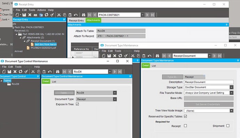Click Copy icon in Receipt Entry toolbar
The width and height of the screenshot is (240, 138).
[64, 15]
